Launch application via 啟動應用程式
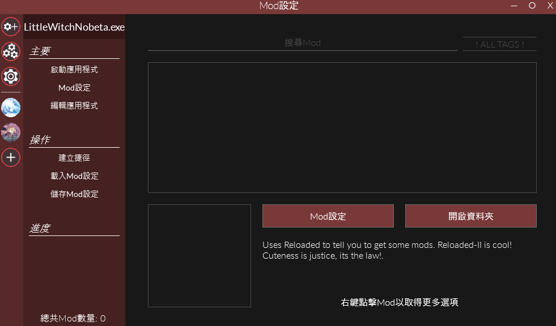 [74, 70]
